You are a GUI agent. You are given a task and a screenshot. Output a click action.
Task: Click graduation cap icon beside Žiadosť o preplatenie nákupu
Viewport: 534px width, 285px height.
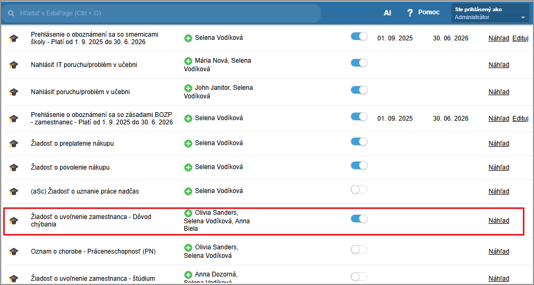pos(14,144)
